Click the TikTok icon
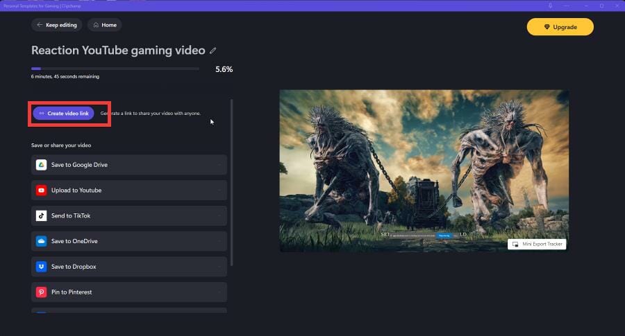 point(42,215)
